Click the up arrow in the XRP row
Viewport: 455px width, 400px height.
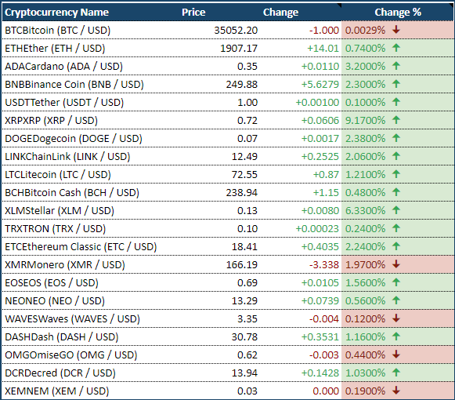[396, 120]
